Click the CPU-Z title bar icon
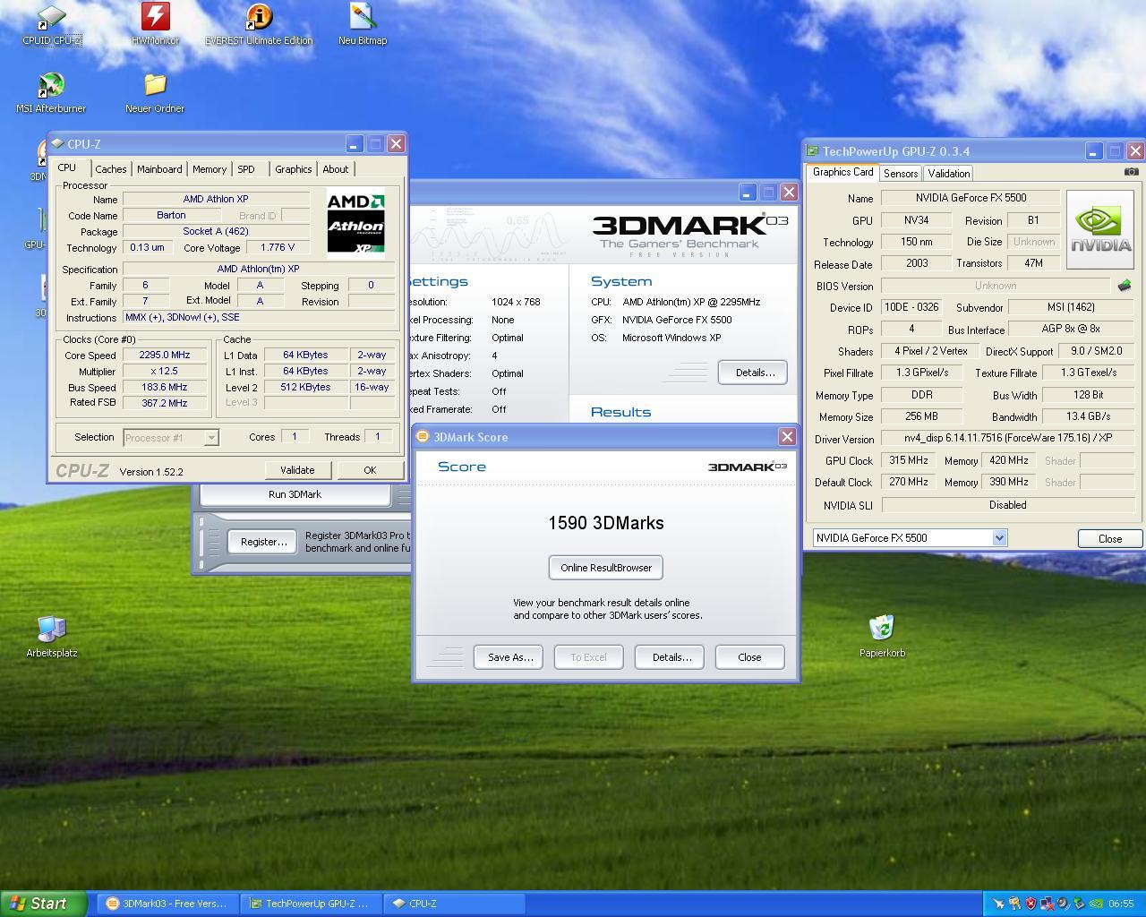Screen dimensions: 1146x917 pos(57,143)
